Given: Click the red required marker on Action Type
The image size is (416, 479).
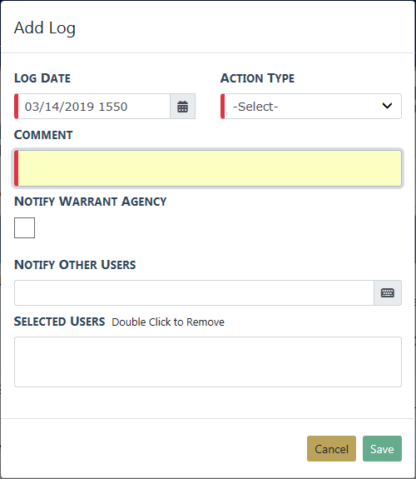Looking at the screenshot, I should [x=222, y=107].
